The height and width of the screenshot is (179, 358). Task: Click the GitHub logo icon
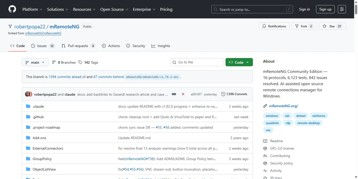pyautogui.click(x=12, y=9)
